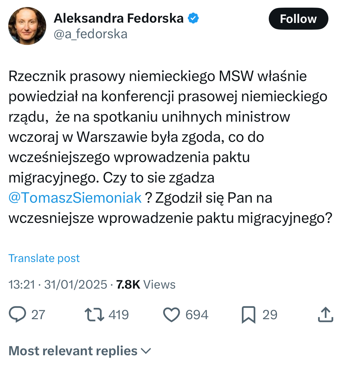
Task: Open the @TomaszSiemoniak mention link
Action: pos(75,198)
